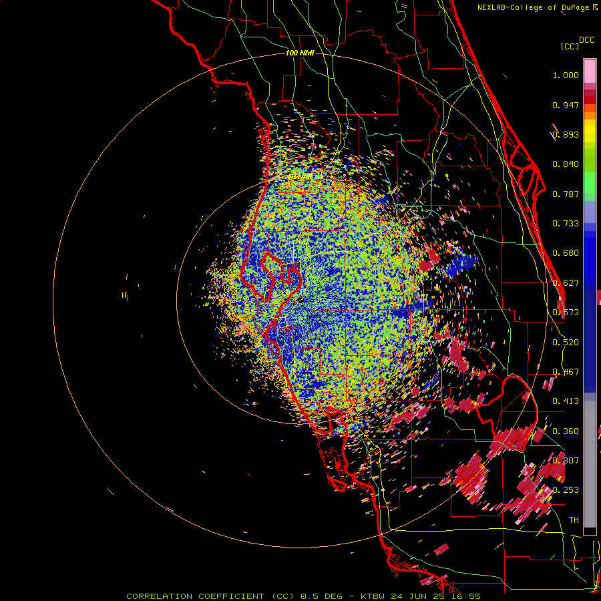This screenshot has height=601, width=601.
Task: Click the 0.893 scale value
Action: 566,134
